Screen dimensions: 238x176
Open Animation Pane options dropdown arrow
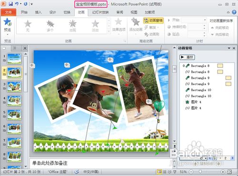229,48
